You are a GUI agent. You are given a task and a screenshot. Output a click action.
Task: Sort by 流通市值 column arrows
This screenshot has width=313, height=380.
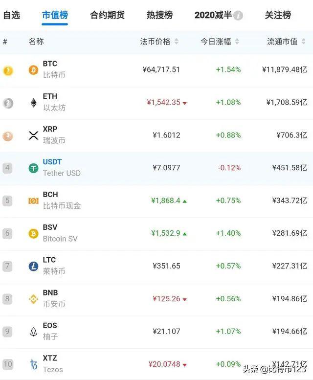point(304,42)
